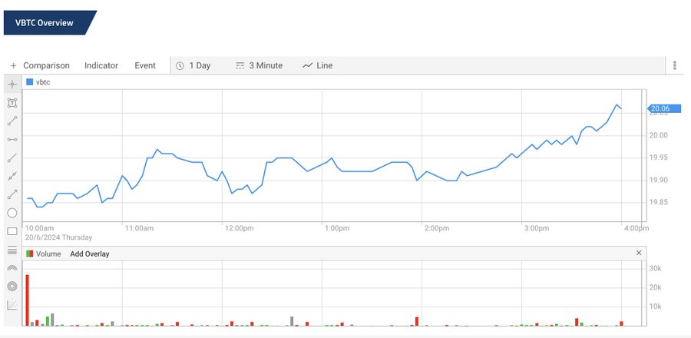Pick the arrow line drawing tool

click(x=12, y=194)
